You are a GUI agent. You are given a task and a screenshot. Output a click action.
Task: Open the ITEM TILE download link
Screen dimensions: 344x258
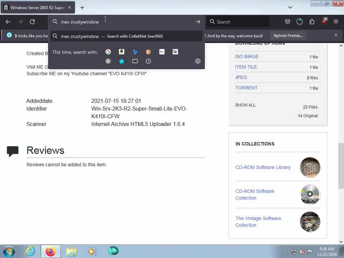(x=246, y=67)
